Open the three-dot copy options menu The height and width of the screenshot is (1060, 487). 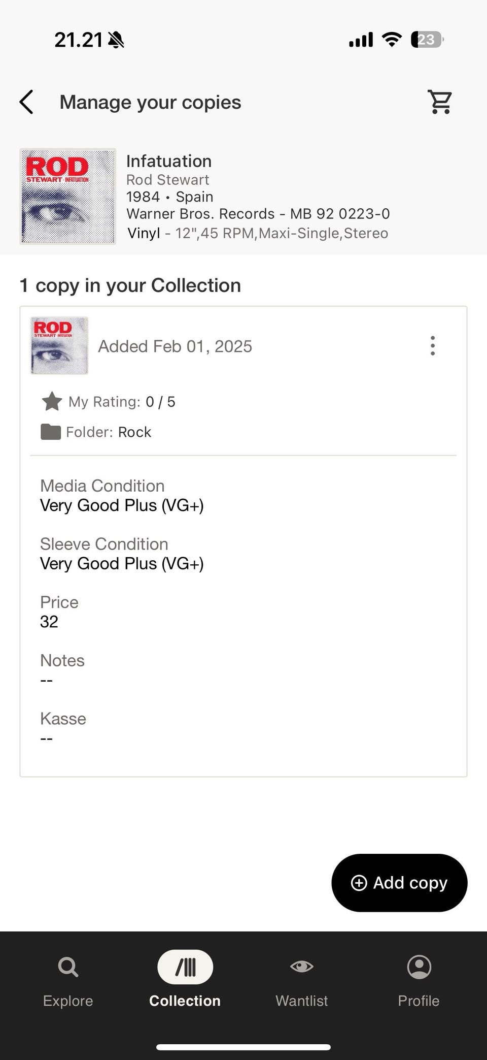tap(432, 346)
